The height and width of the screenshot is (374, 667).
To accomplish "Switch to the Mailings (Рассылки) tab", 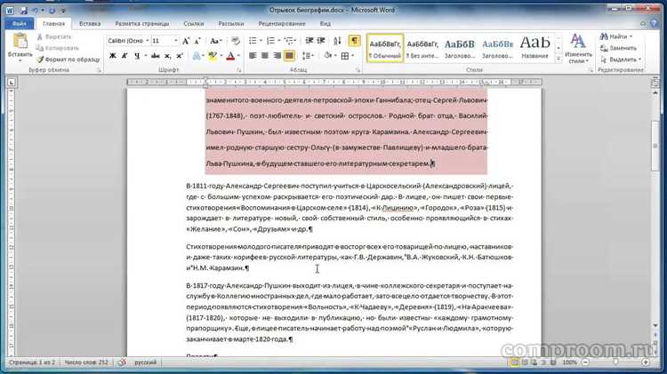I will click(x=231, y=24).
